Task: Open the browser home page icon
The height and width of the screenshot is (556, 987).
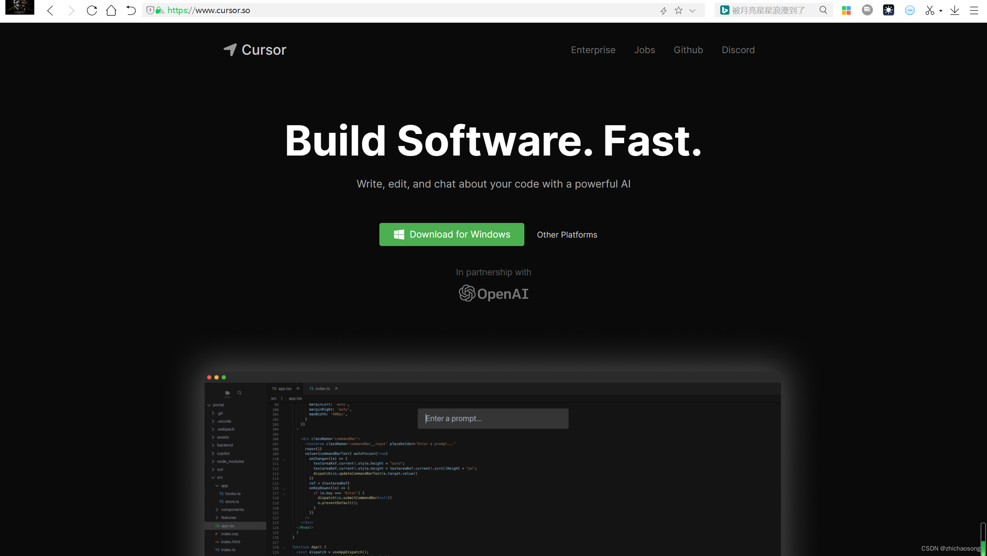Action: (x=111, y=10)
